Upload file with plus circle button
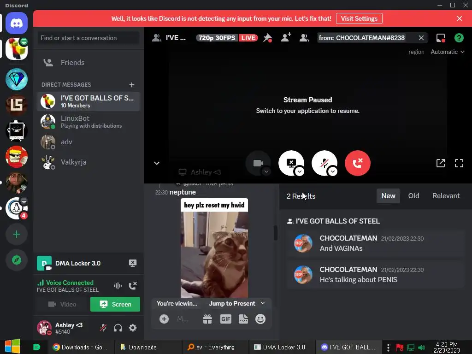The width and height of the screenshot is (472, 354). [x=164, y=319]
